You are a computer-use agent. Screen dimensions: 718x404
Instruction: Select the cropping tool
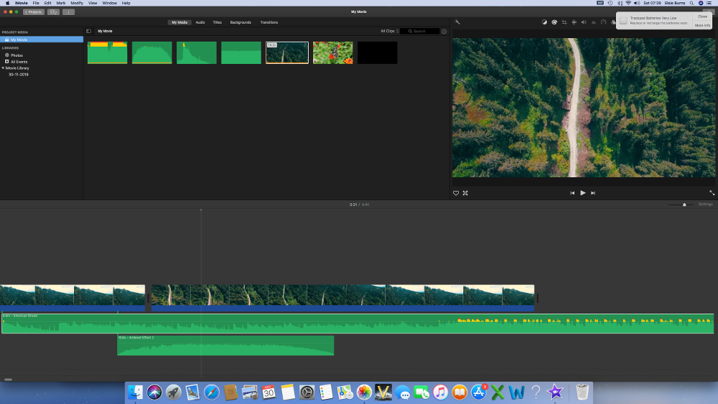tap(564, 22)
